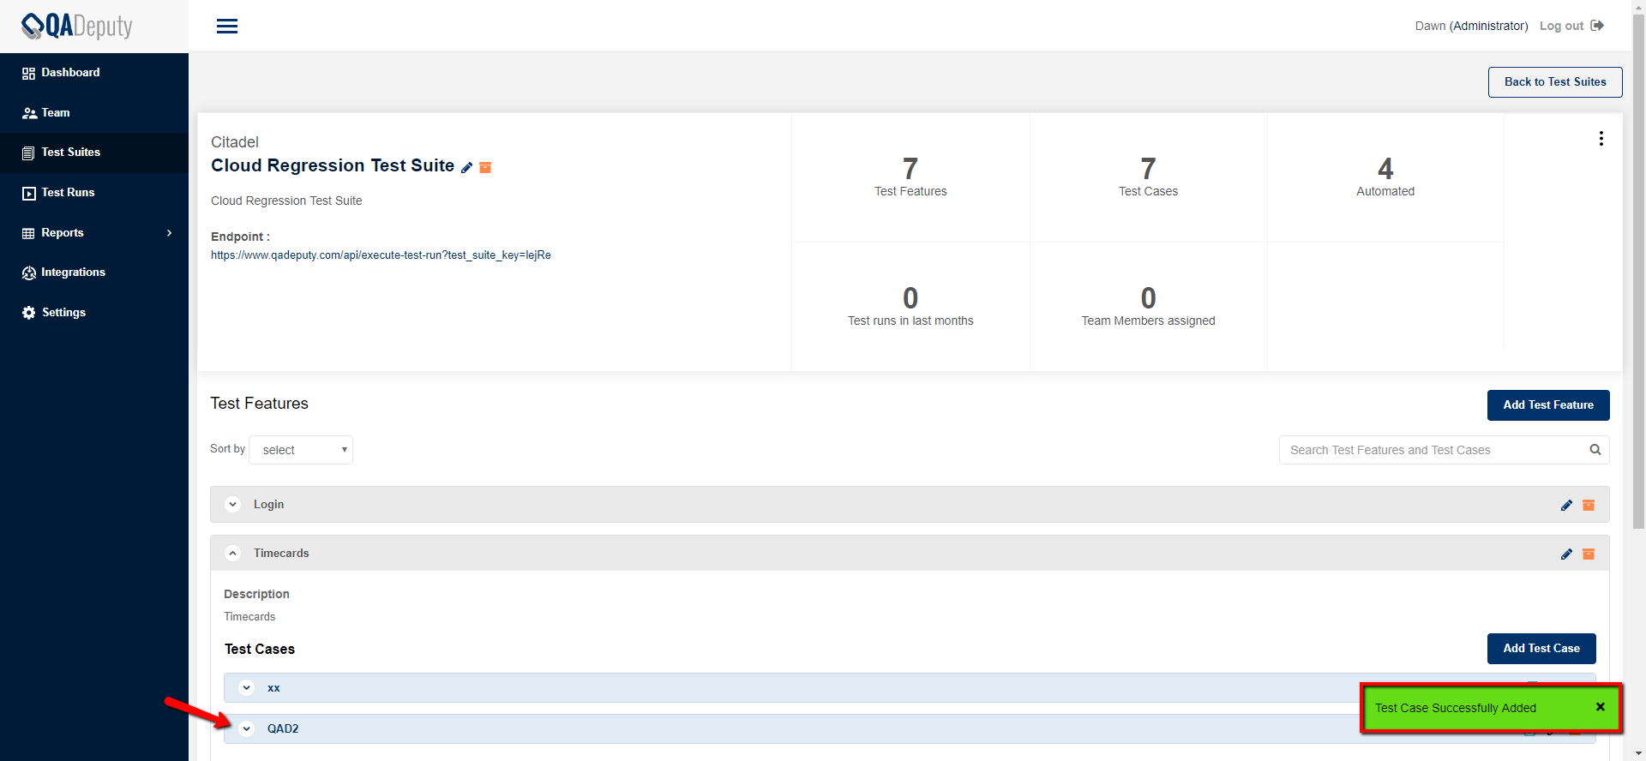Screen dimensions: 1646x761
Task: Click the QAD2 test case name
Action: click(283, 729)
